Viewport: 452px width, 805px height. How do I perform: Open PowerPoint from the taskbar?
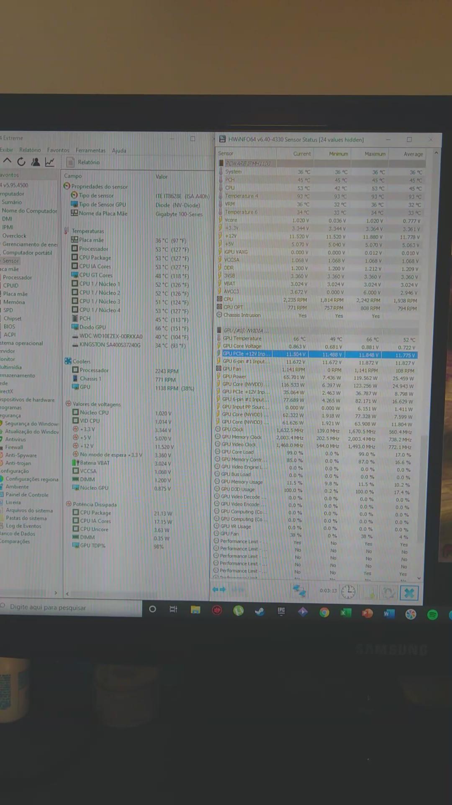pos(367,613)
